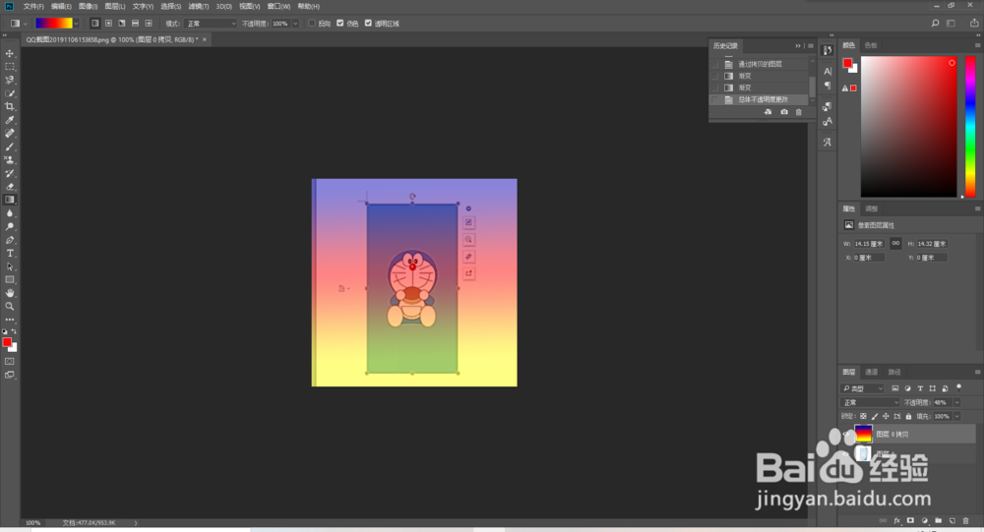
Task: Click the layer opacity 48% field
Action: coord(942,402)
